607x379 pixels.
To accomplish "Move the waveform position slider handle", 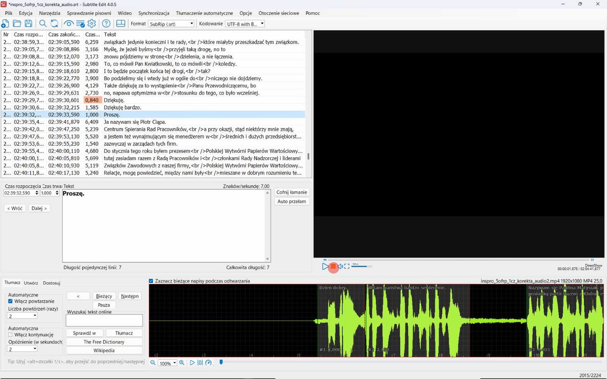I will (x=221, y=362).
